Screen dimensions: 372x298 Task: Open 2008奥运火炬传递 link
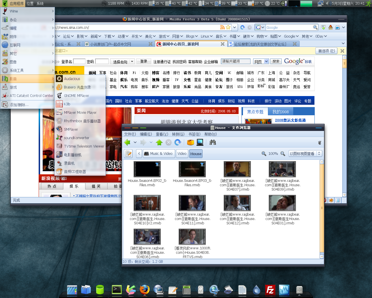tap(290, 120)
